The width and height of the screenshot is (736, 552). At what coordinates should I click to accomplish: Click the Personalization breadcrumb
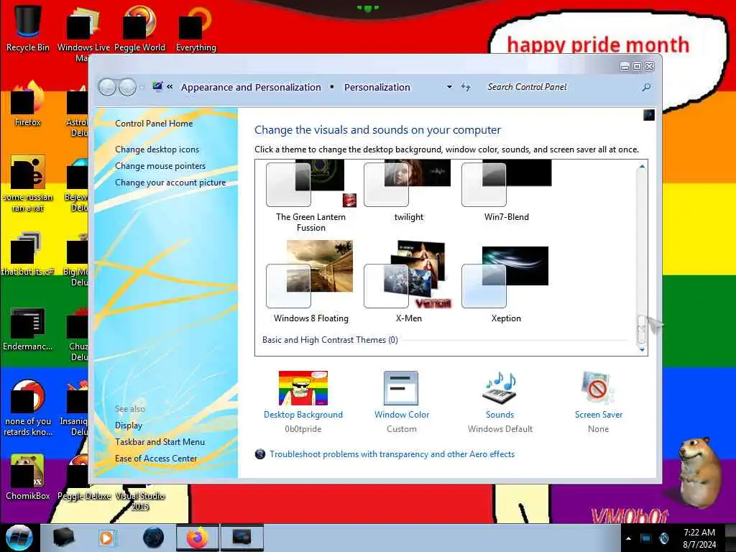(x=377, y=87)
